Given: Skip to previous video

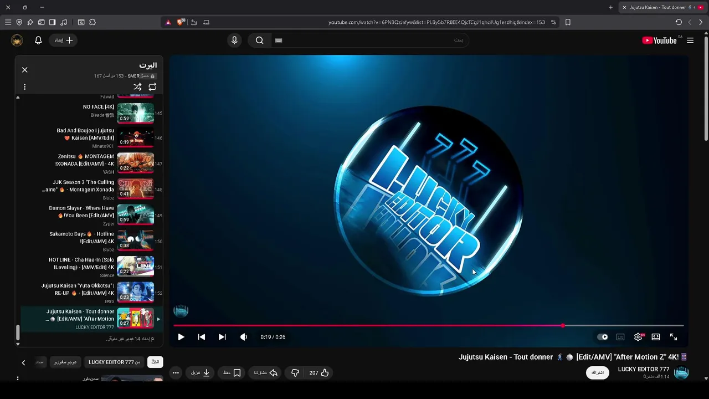Looking at the screenshot, I should point(202,337).
